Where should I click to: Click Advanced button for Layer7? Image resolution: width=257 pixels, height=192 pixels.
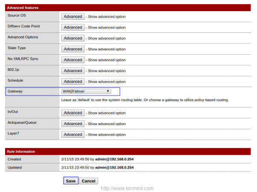[x=73, y=134]
